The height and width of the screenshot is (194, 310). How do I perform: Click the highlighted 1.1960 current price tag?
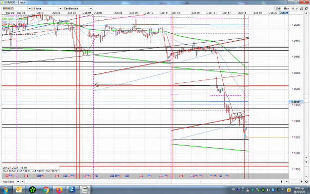coord(296,102)
